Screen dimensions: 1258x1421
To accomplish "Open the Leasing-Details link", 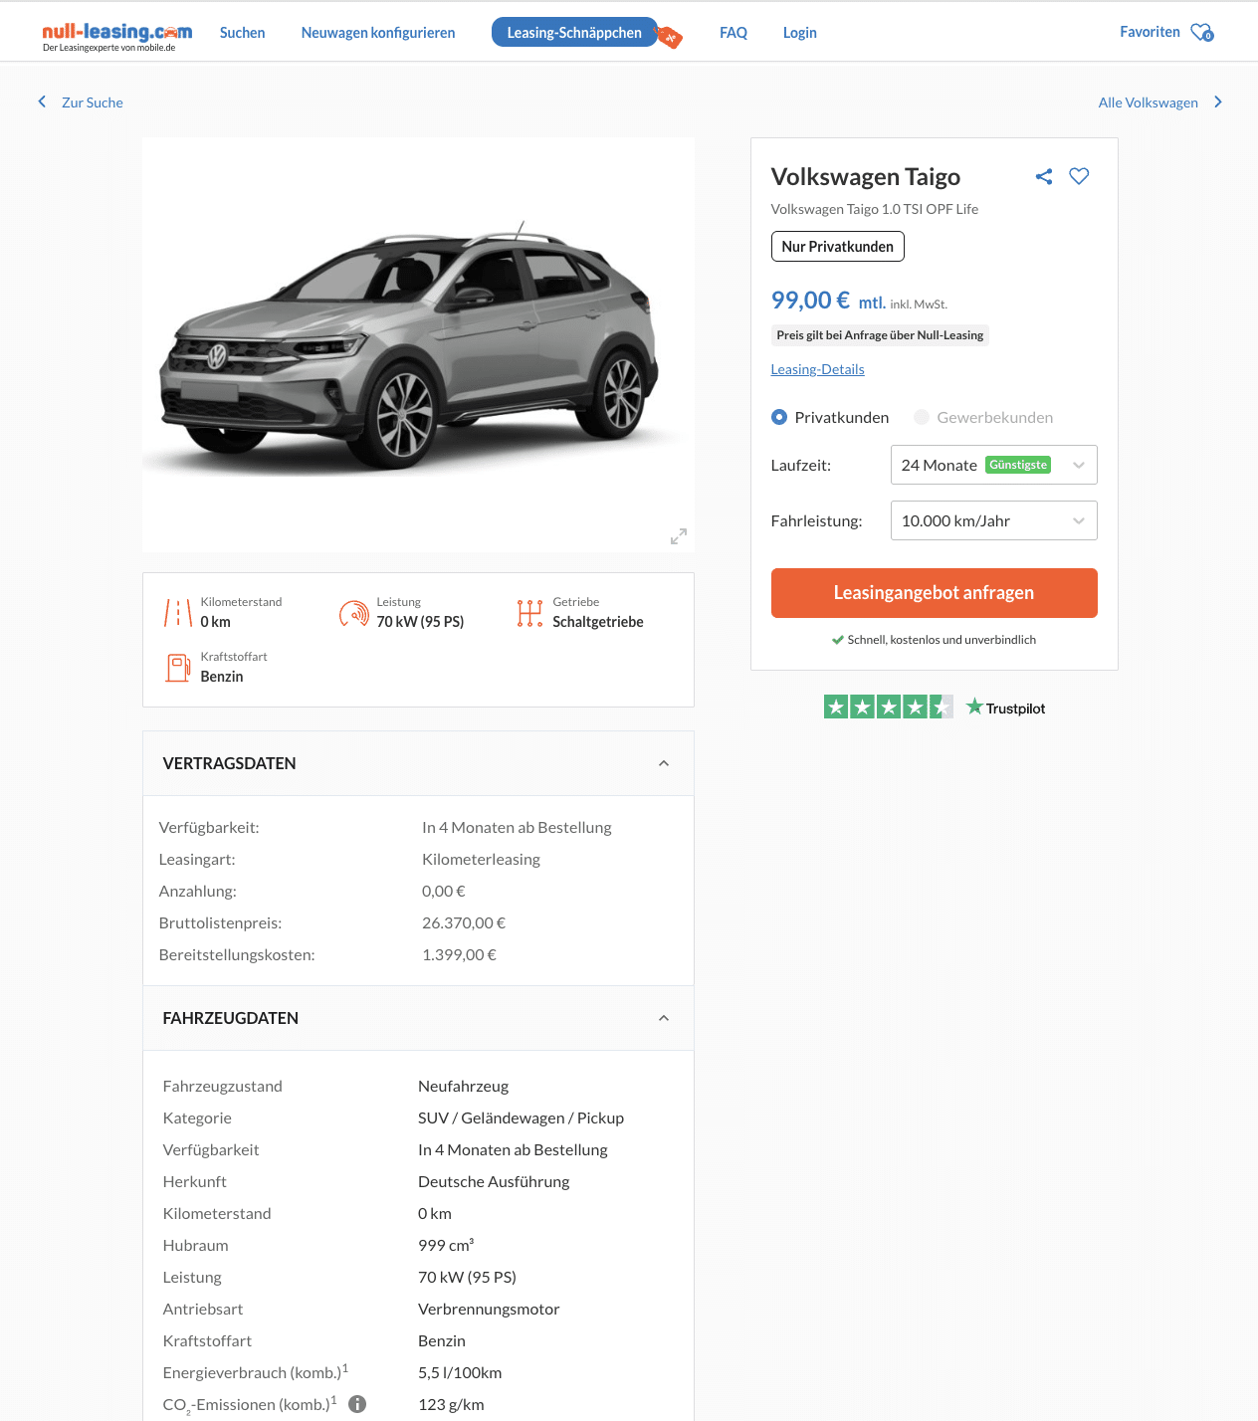I will pos(817,369).
